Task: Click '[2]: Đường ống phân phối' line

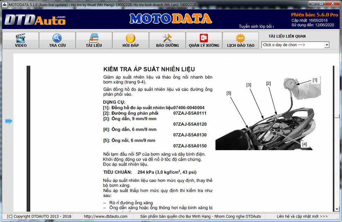Action: (131, 113)
